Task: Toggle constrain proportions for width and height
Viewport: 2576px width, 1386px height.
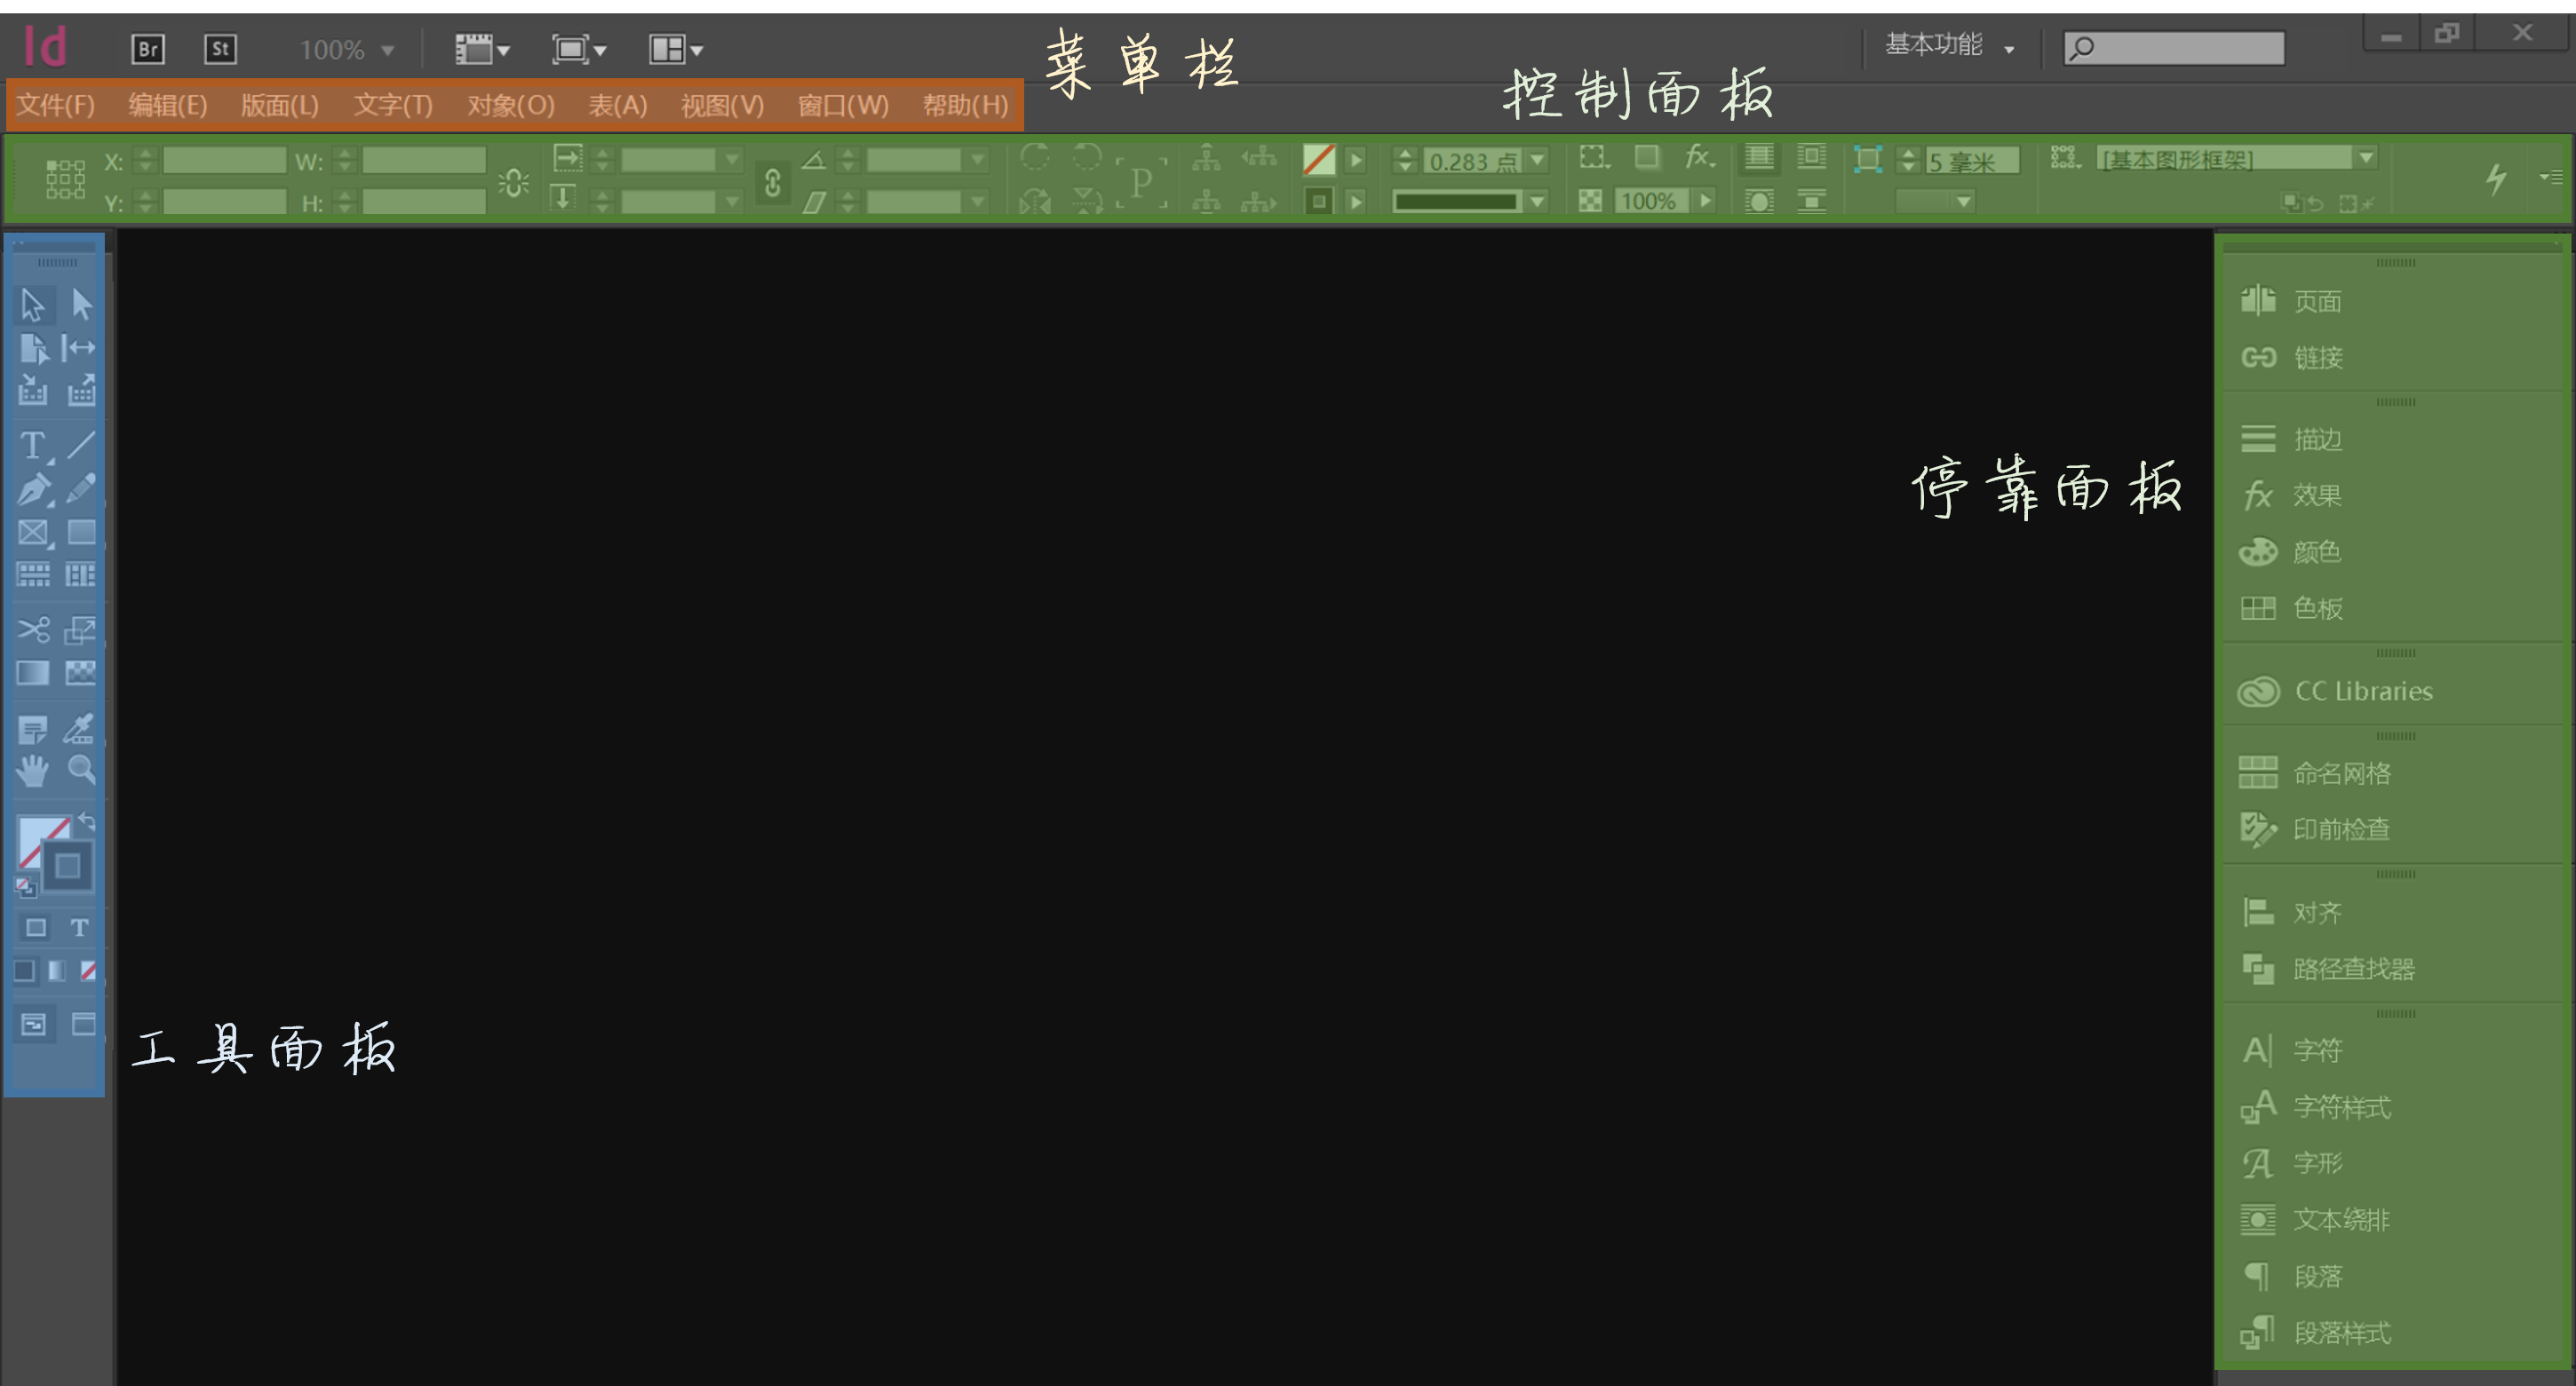Action: (514, 182)
